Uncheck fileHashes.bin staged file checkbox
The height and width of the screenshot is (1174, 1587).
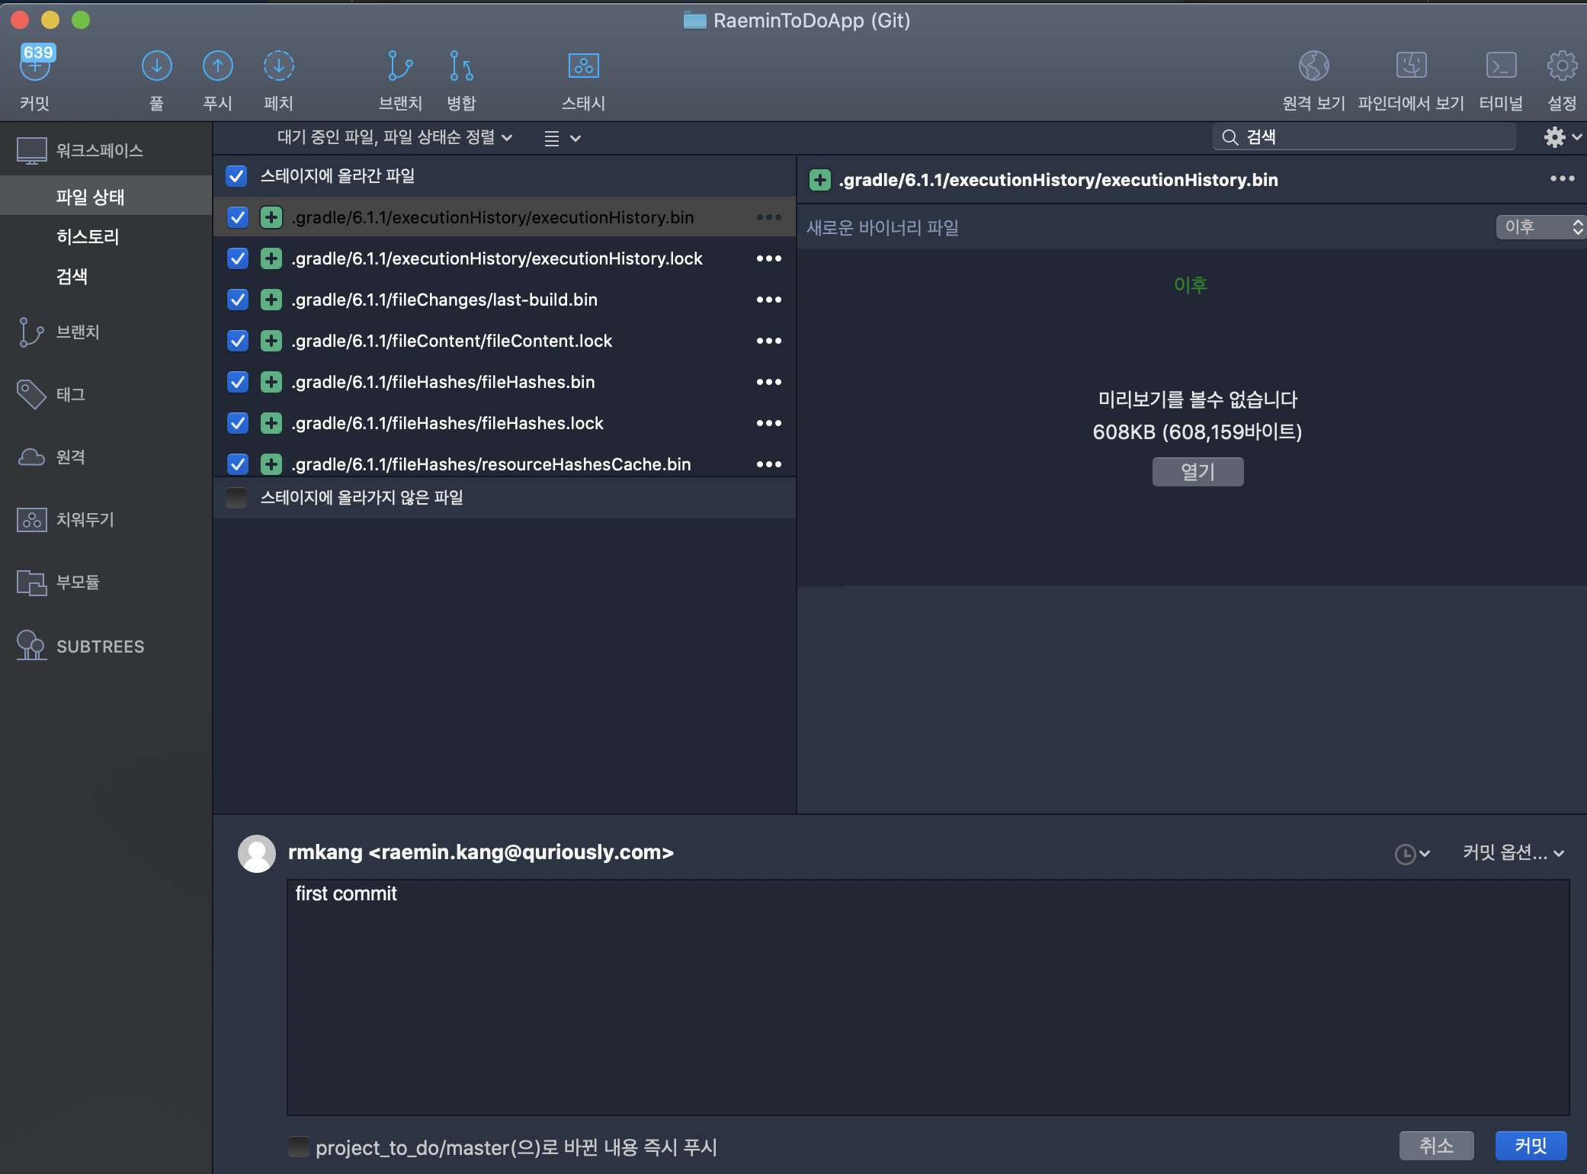[x=238, y=382]
